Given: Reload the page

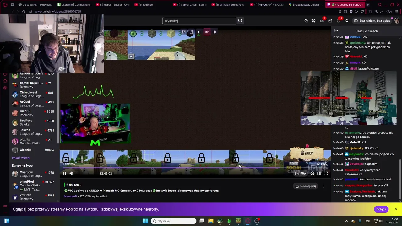Looking at the screenshot, I should pyautogui.click(x=24, y=12).
